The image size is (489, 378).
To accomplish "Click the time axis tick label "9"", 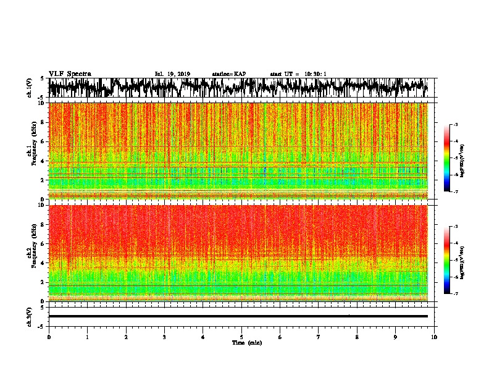I will tap(395, 337).
